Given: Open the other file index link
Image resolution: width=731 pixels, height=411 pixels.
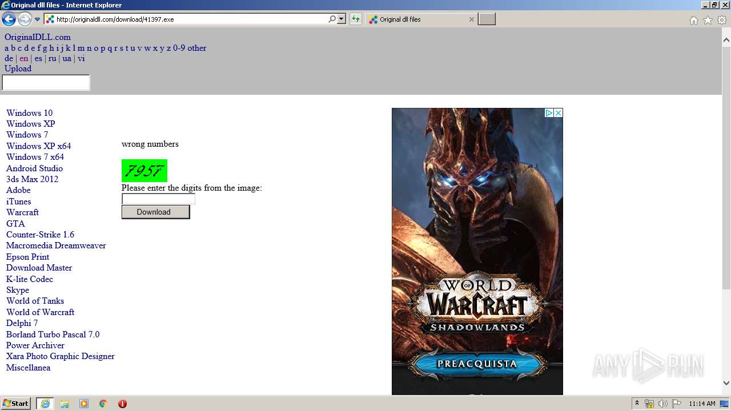Looking at the screenshot, I should [197, 48].
